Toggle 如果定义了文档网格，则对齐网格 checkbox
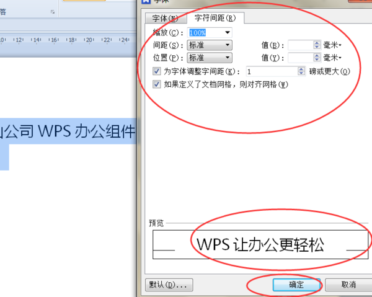Viewport: 372px width, 297px height. click(x=157, y=84)
